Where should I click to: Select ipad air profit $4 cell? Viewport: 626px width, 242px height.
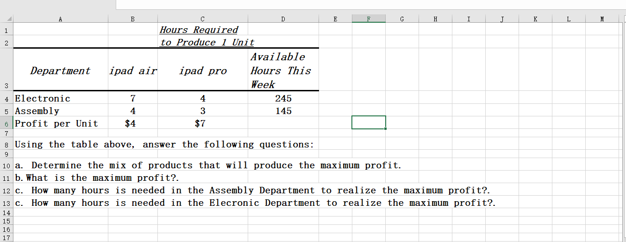point(132,123)
